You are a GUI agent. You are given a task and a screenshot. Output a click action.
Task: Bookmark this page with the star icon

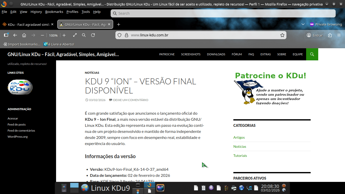[x=282, y=35]
